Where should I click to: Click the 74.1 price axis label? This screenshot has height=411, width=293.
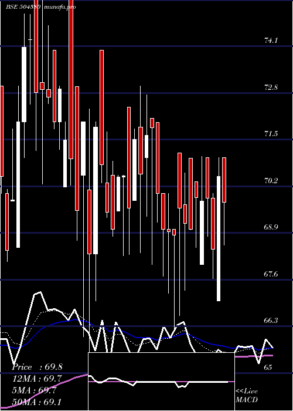coord(271,41)
